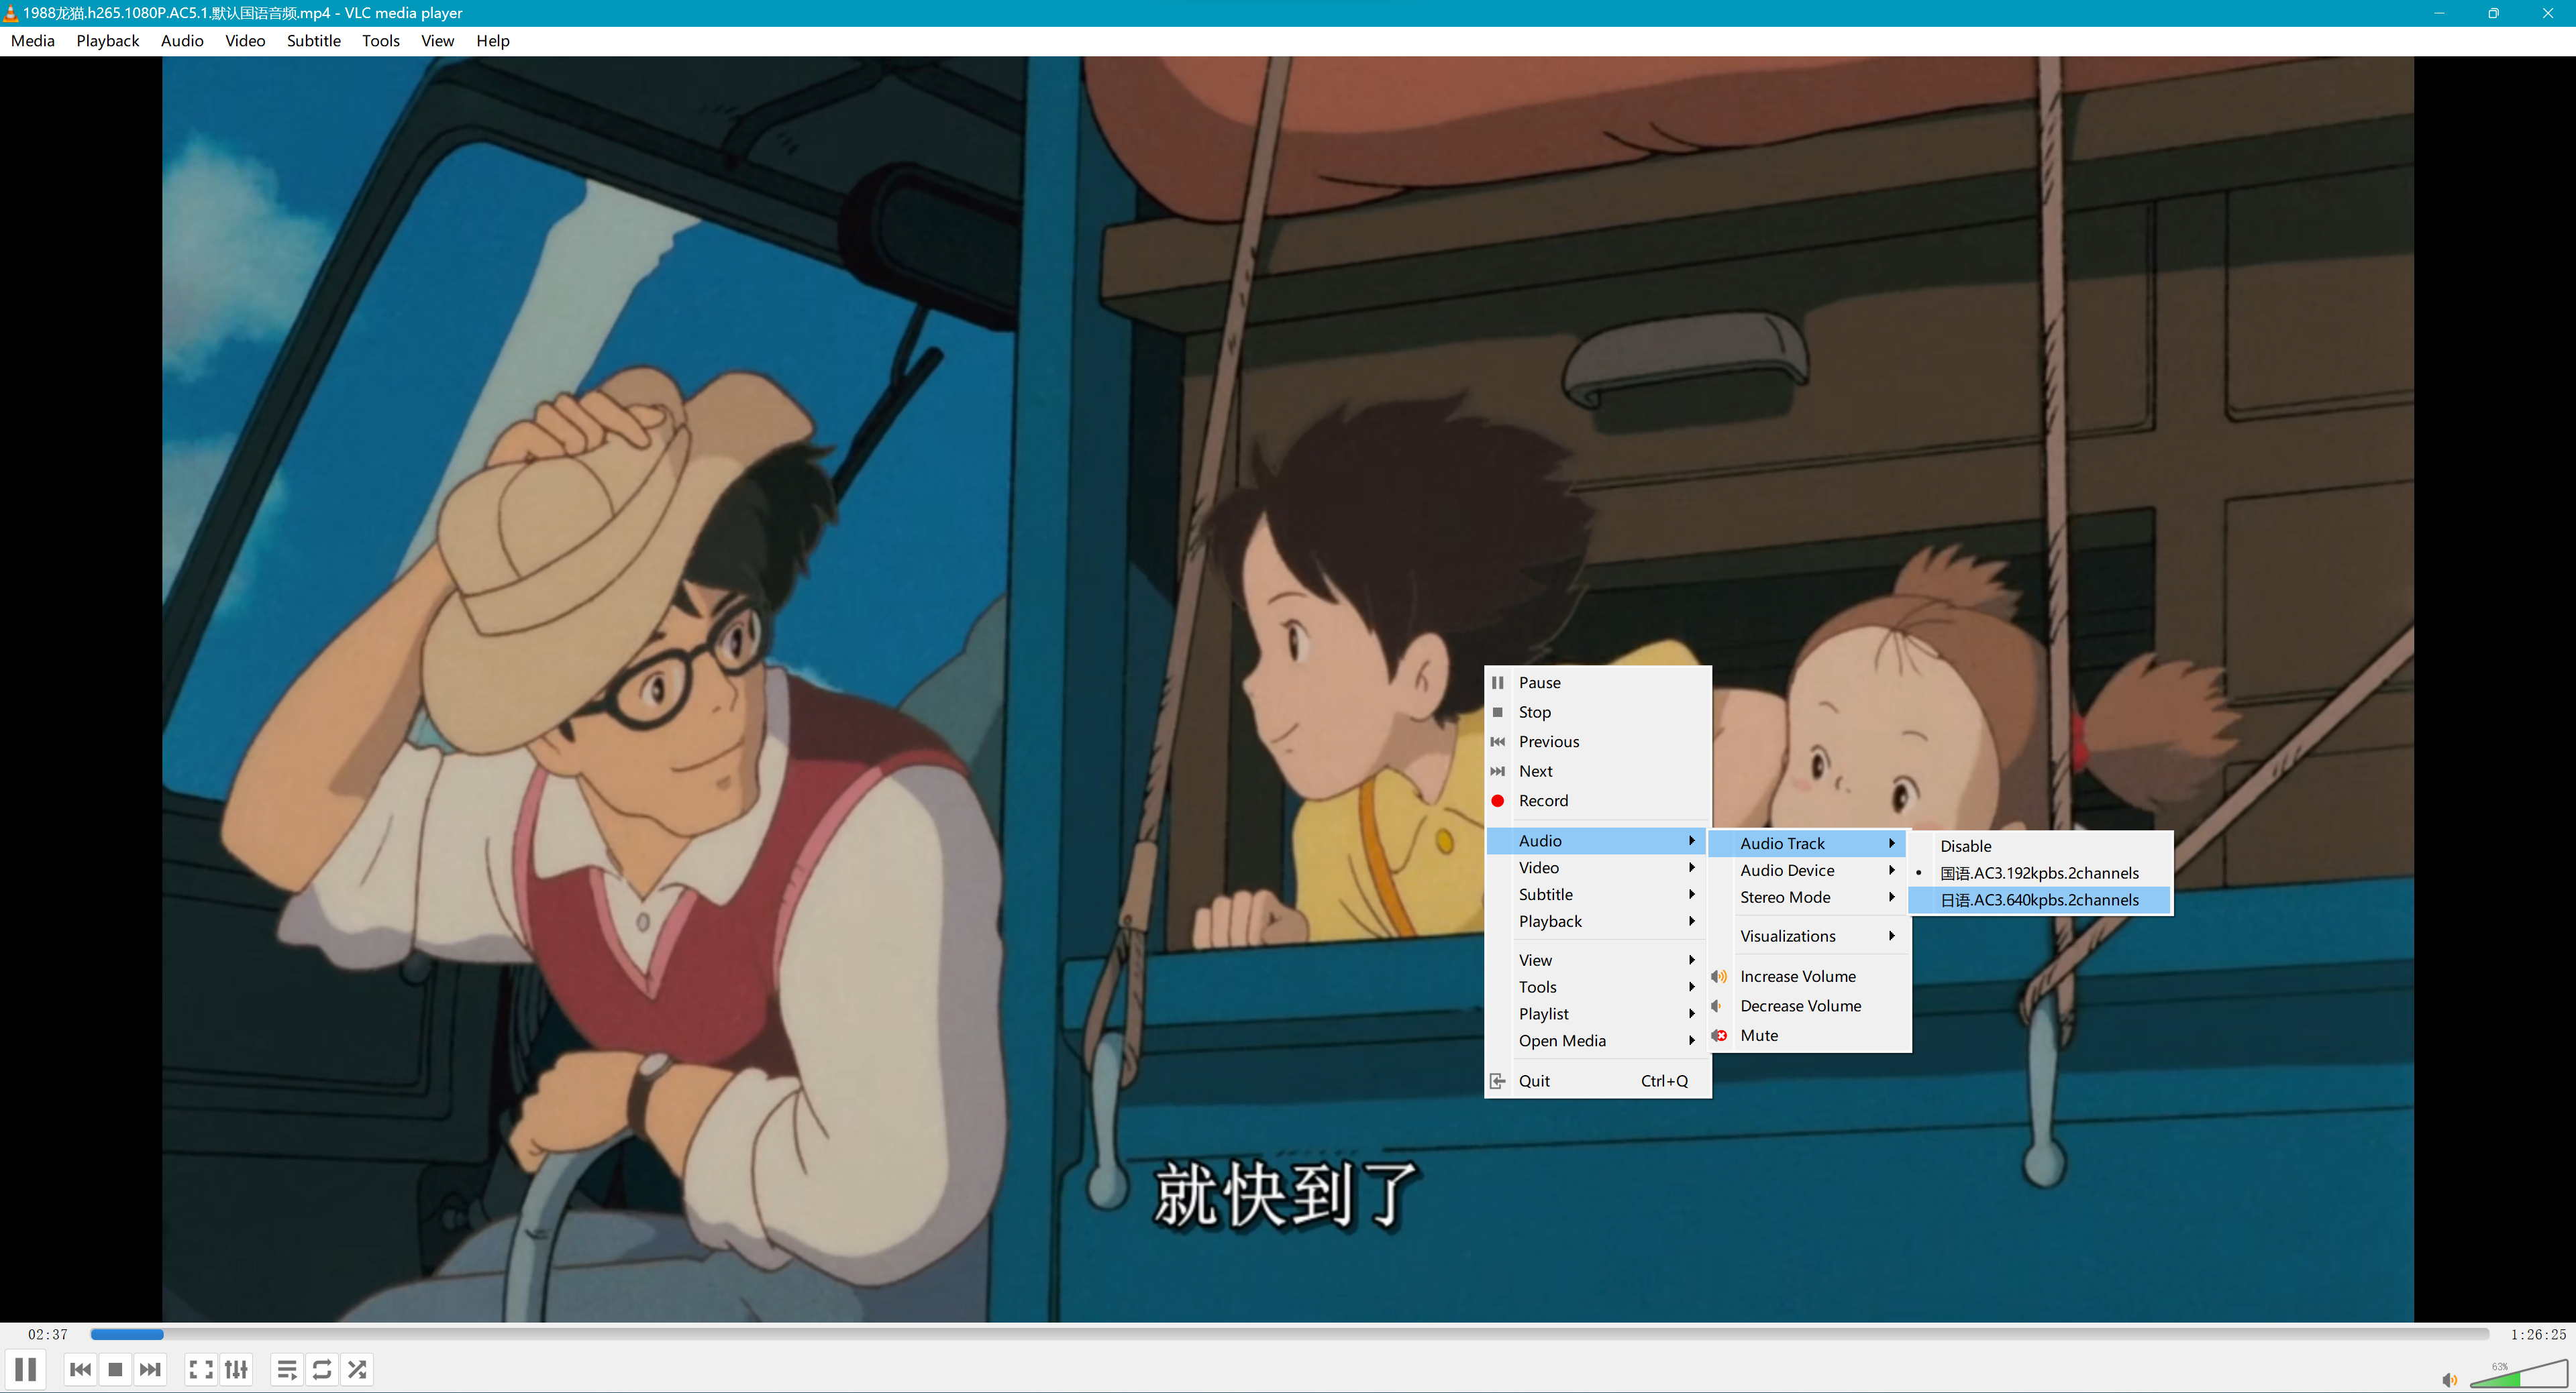Expand the Stereo Mode submenu
The height and width of the screenshot is (1393, 2576).
pyautogui.click(x=1808, y=898)
